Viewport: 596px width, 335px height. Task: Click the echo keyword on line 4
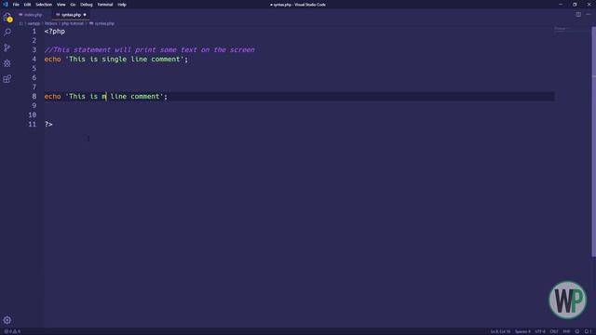[53, 60]
